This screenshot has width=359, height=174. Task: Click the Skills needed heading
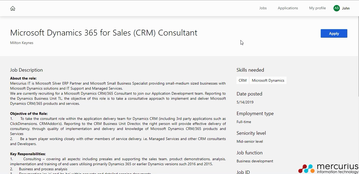coord(250,70)
